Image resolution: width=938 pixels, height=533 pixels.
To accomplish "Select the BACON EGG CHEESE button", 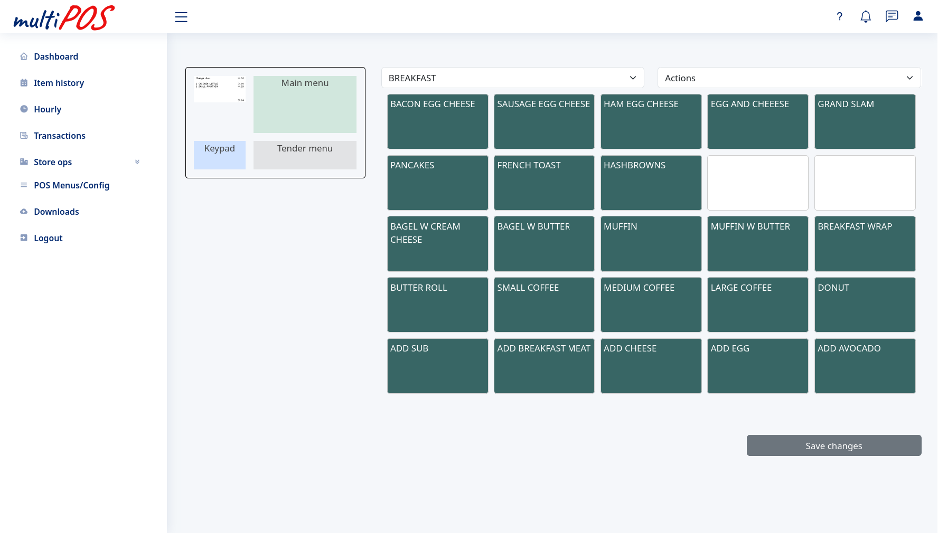I will (437, 121).
